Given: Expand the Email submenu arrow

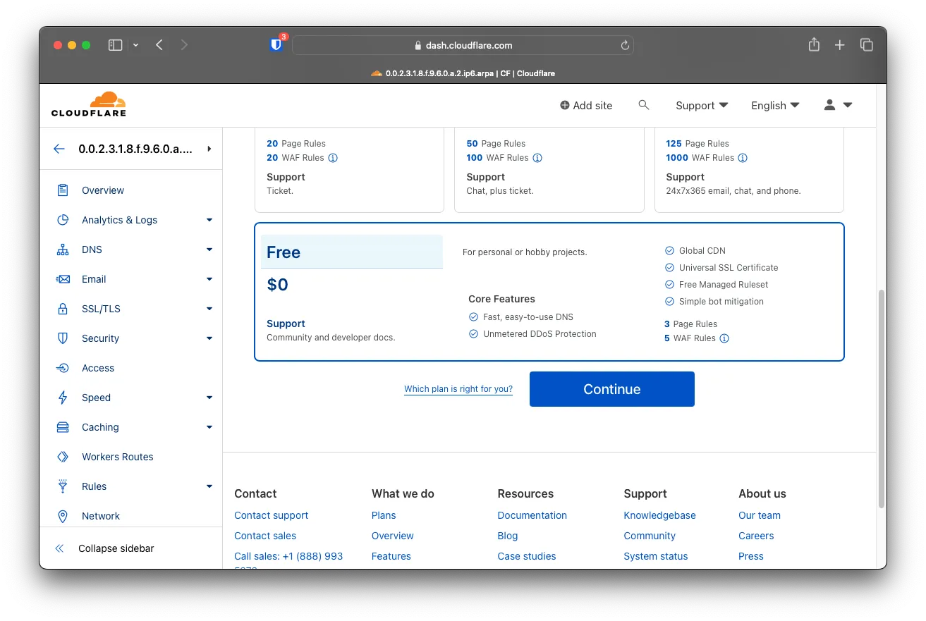Looking at the screenshot, I should coord(209,279).
